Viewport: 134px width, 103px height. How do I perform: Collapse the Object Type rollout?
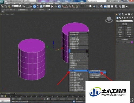click(125, 24)
